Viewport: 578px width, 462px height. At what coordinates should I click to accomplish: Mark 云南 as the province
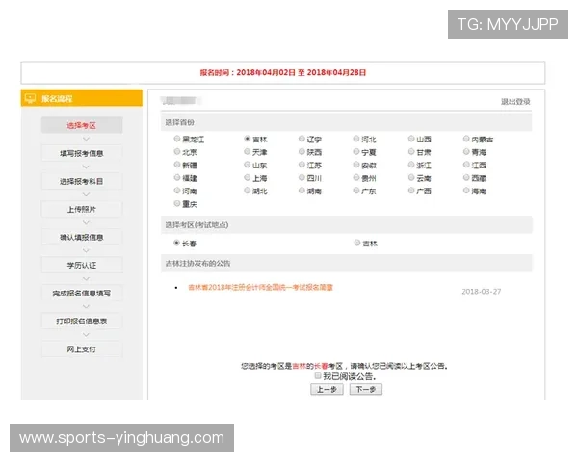click(x=411, y=177)
